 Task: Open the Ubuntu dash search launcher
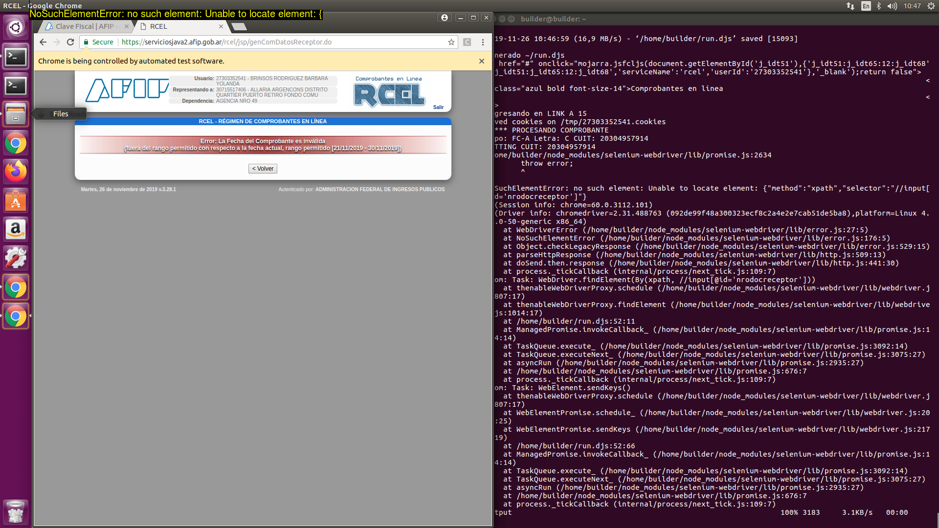coord(16,27)
